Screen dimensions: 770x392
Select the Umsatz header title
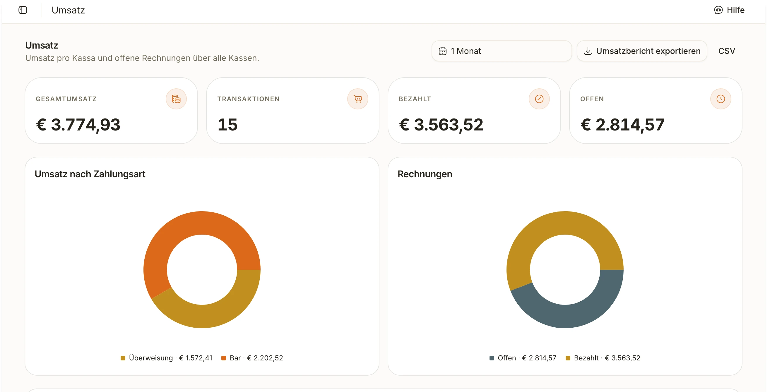click(68, 10)
